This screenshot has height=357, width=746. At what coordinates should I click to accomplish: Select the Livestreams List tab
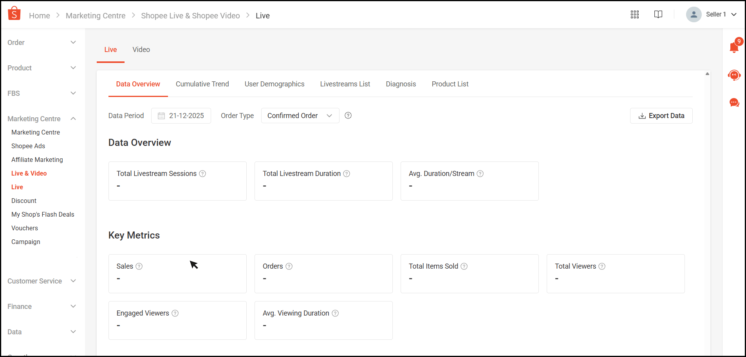tap(345, 84)
